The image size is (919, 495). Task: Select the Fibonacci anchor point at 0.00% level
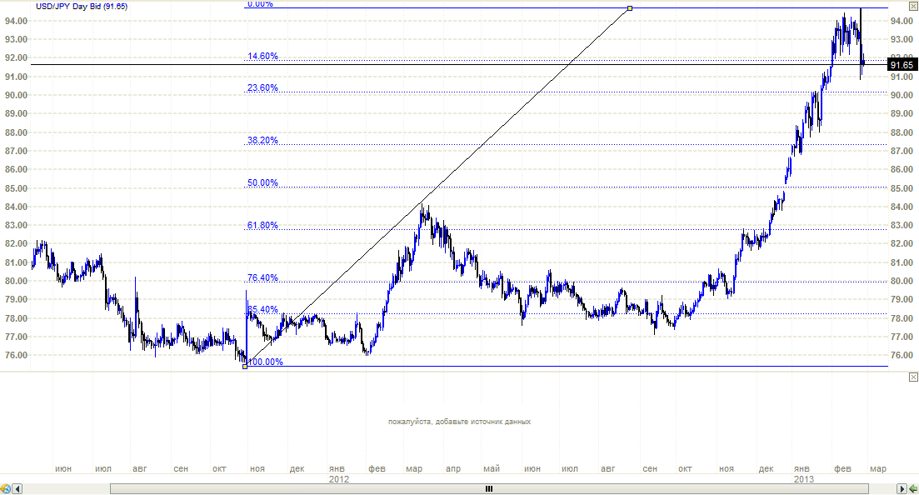tap(630, 8)
